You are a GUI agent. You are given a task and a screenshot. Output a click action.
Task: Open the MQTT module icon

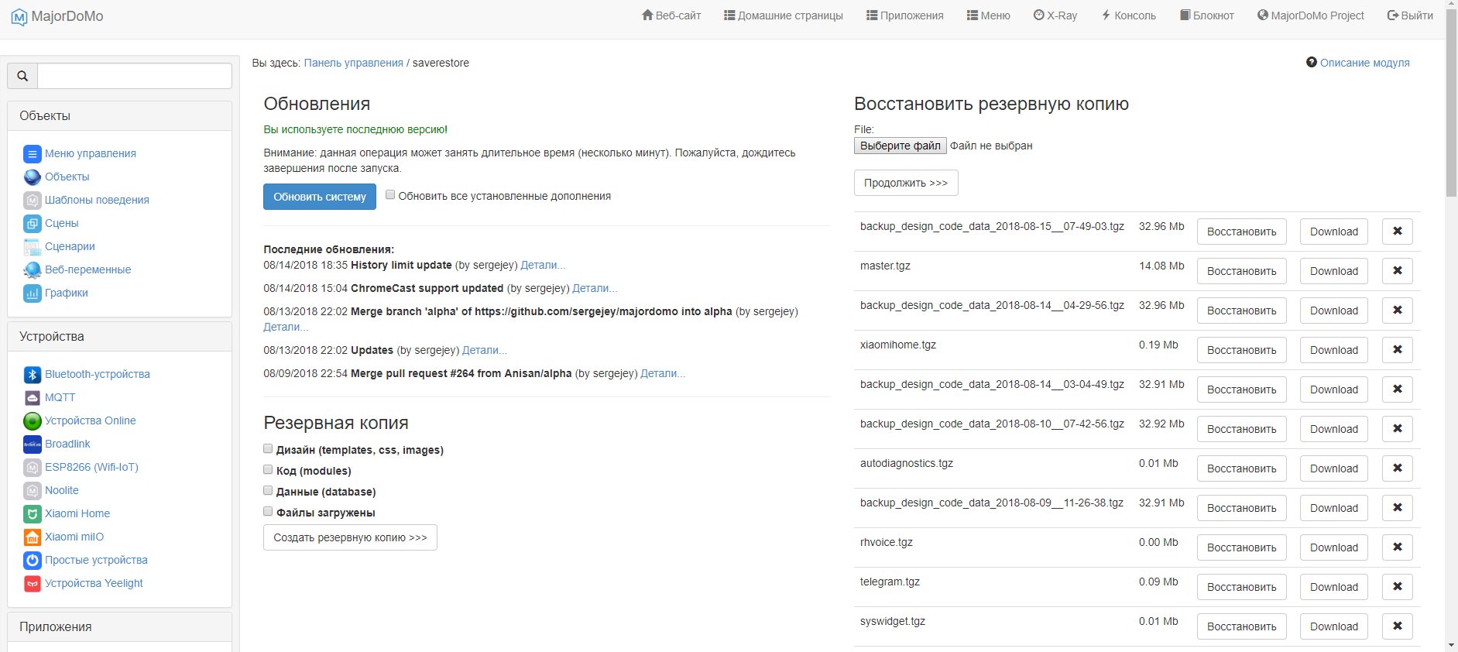point(32,398)
